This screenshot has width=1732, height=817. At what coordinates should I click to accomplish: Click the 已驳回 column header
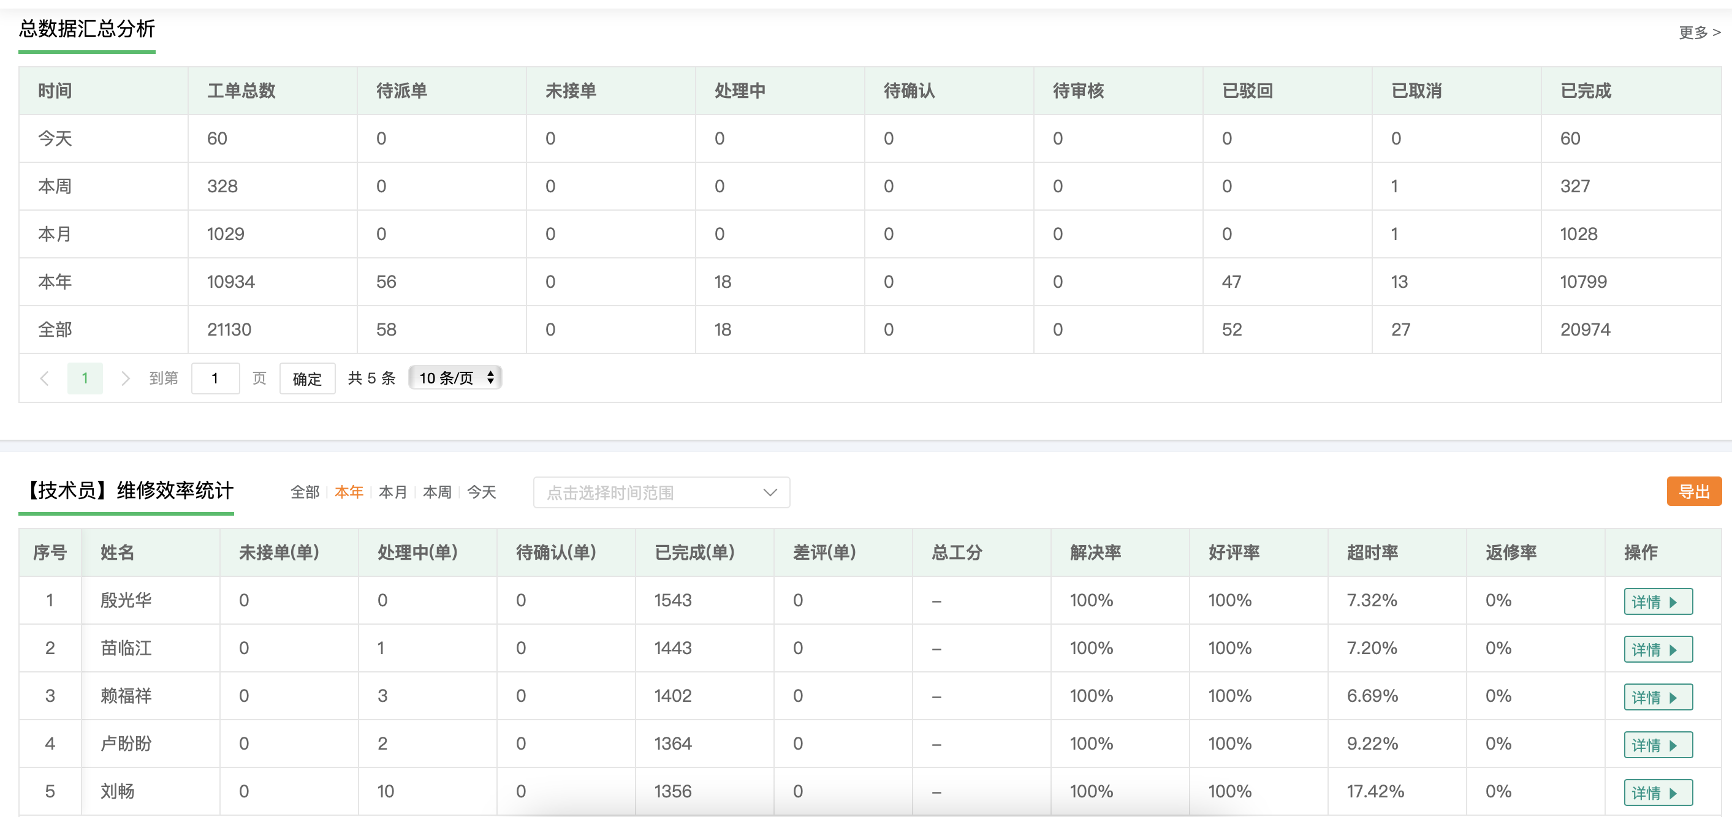click(x=1247, y=91)
